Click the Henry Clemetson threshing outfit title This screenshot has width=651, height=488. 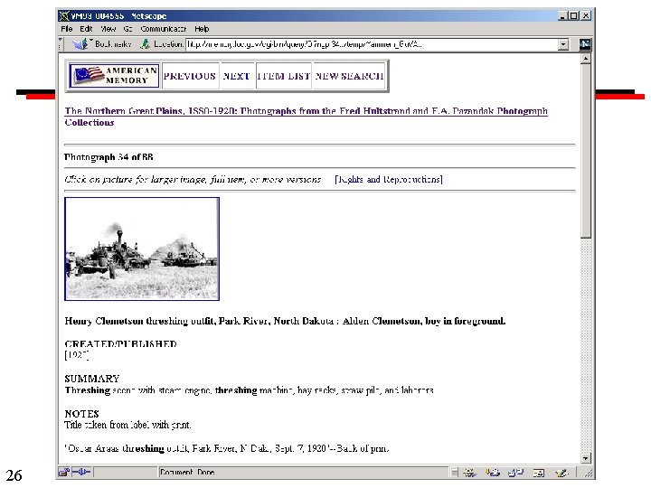(285, 321)
